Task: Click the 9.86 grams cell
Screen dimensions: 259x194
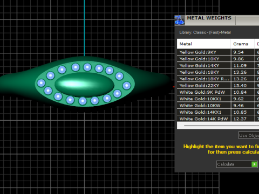Action: [x=242, y=59]
